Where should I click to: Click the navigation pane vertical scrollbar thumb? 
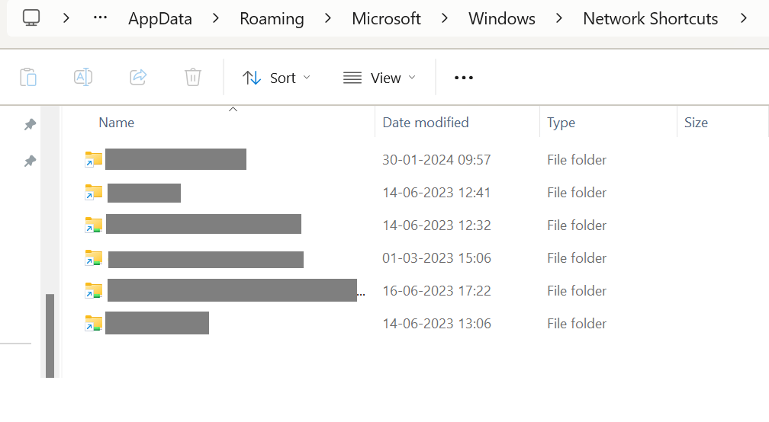pyautogui.click(x=50, y=336)
